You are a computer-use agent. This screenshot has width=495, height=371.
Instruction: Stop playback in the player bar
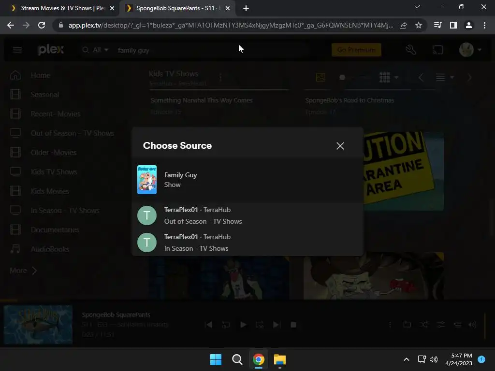(x=293, y=325)
